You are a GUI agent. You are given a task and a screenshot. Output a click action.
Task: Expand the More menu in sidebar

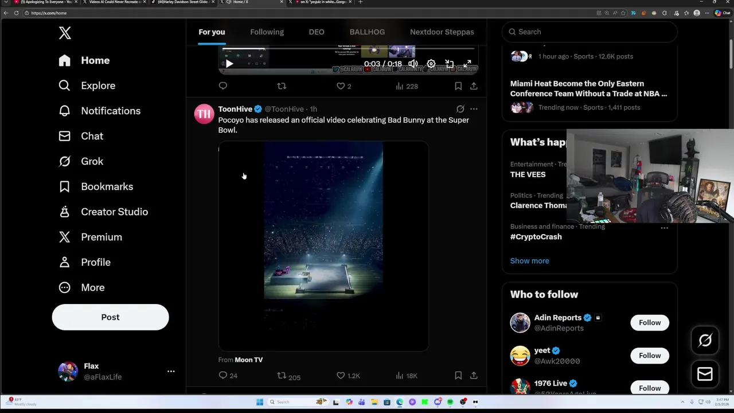click(x=81, y=287)
